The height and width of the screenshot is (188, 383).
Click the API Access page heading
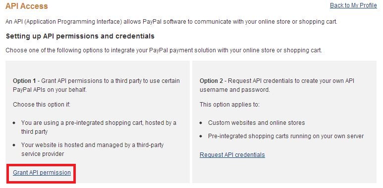(27, 6)
